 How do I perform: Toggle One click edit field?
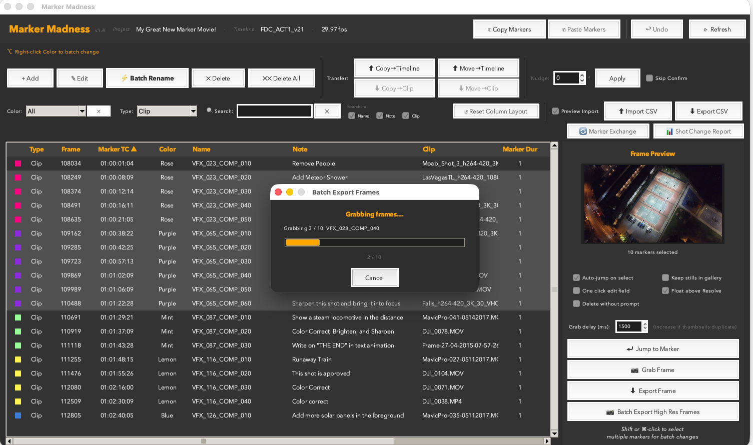point(576,290)
